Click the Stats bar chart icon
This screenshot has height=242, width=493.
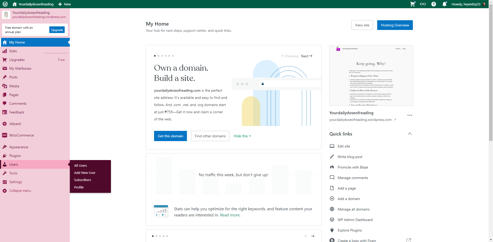tap(5, 51)
